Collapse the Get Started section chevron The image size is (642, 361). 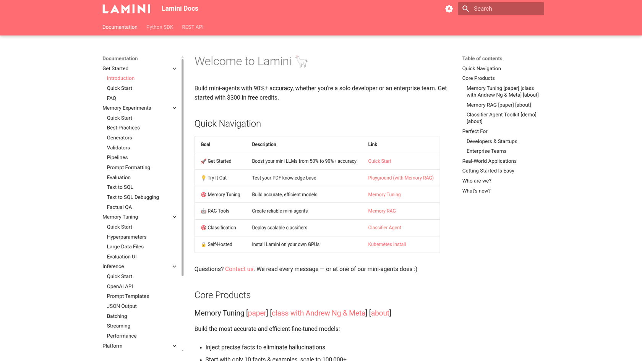point(174,69)
